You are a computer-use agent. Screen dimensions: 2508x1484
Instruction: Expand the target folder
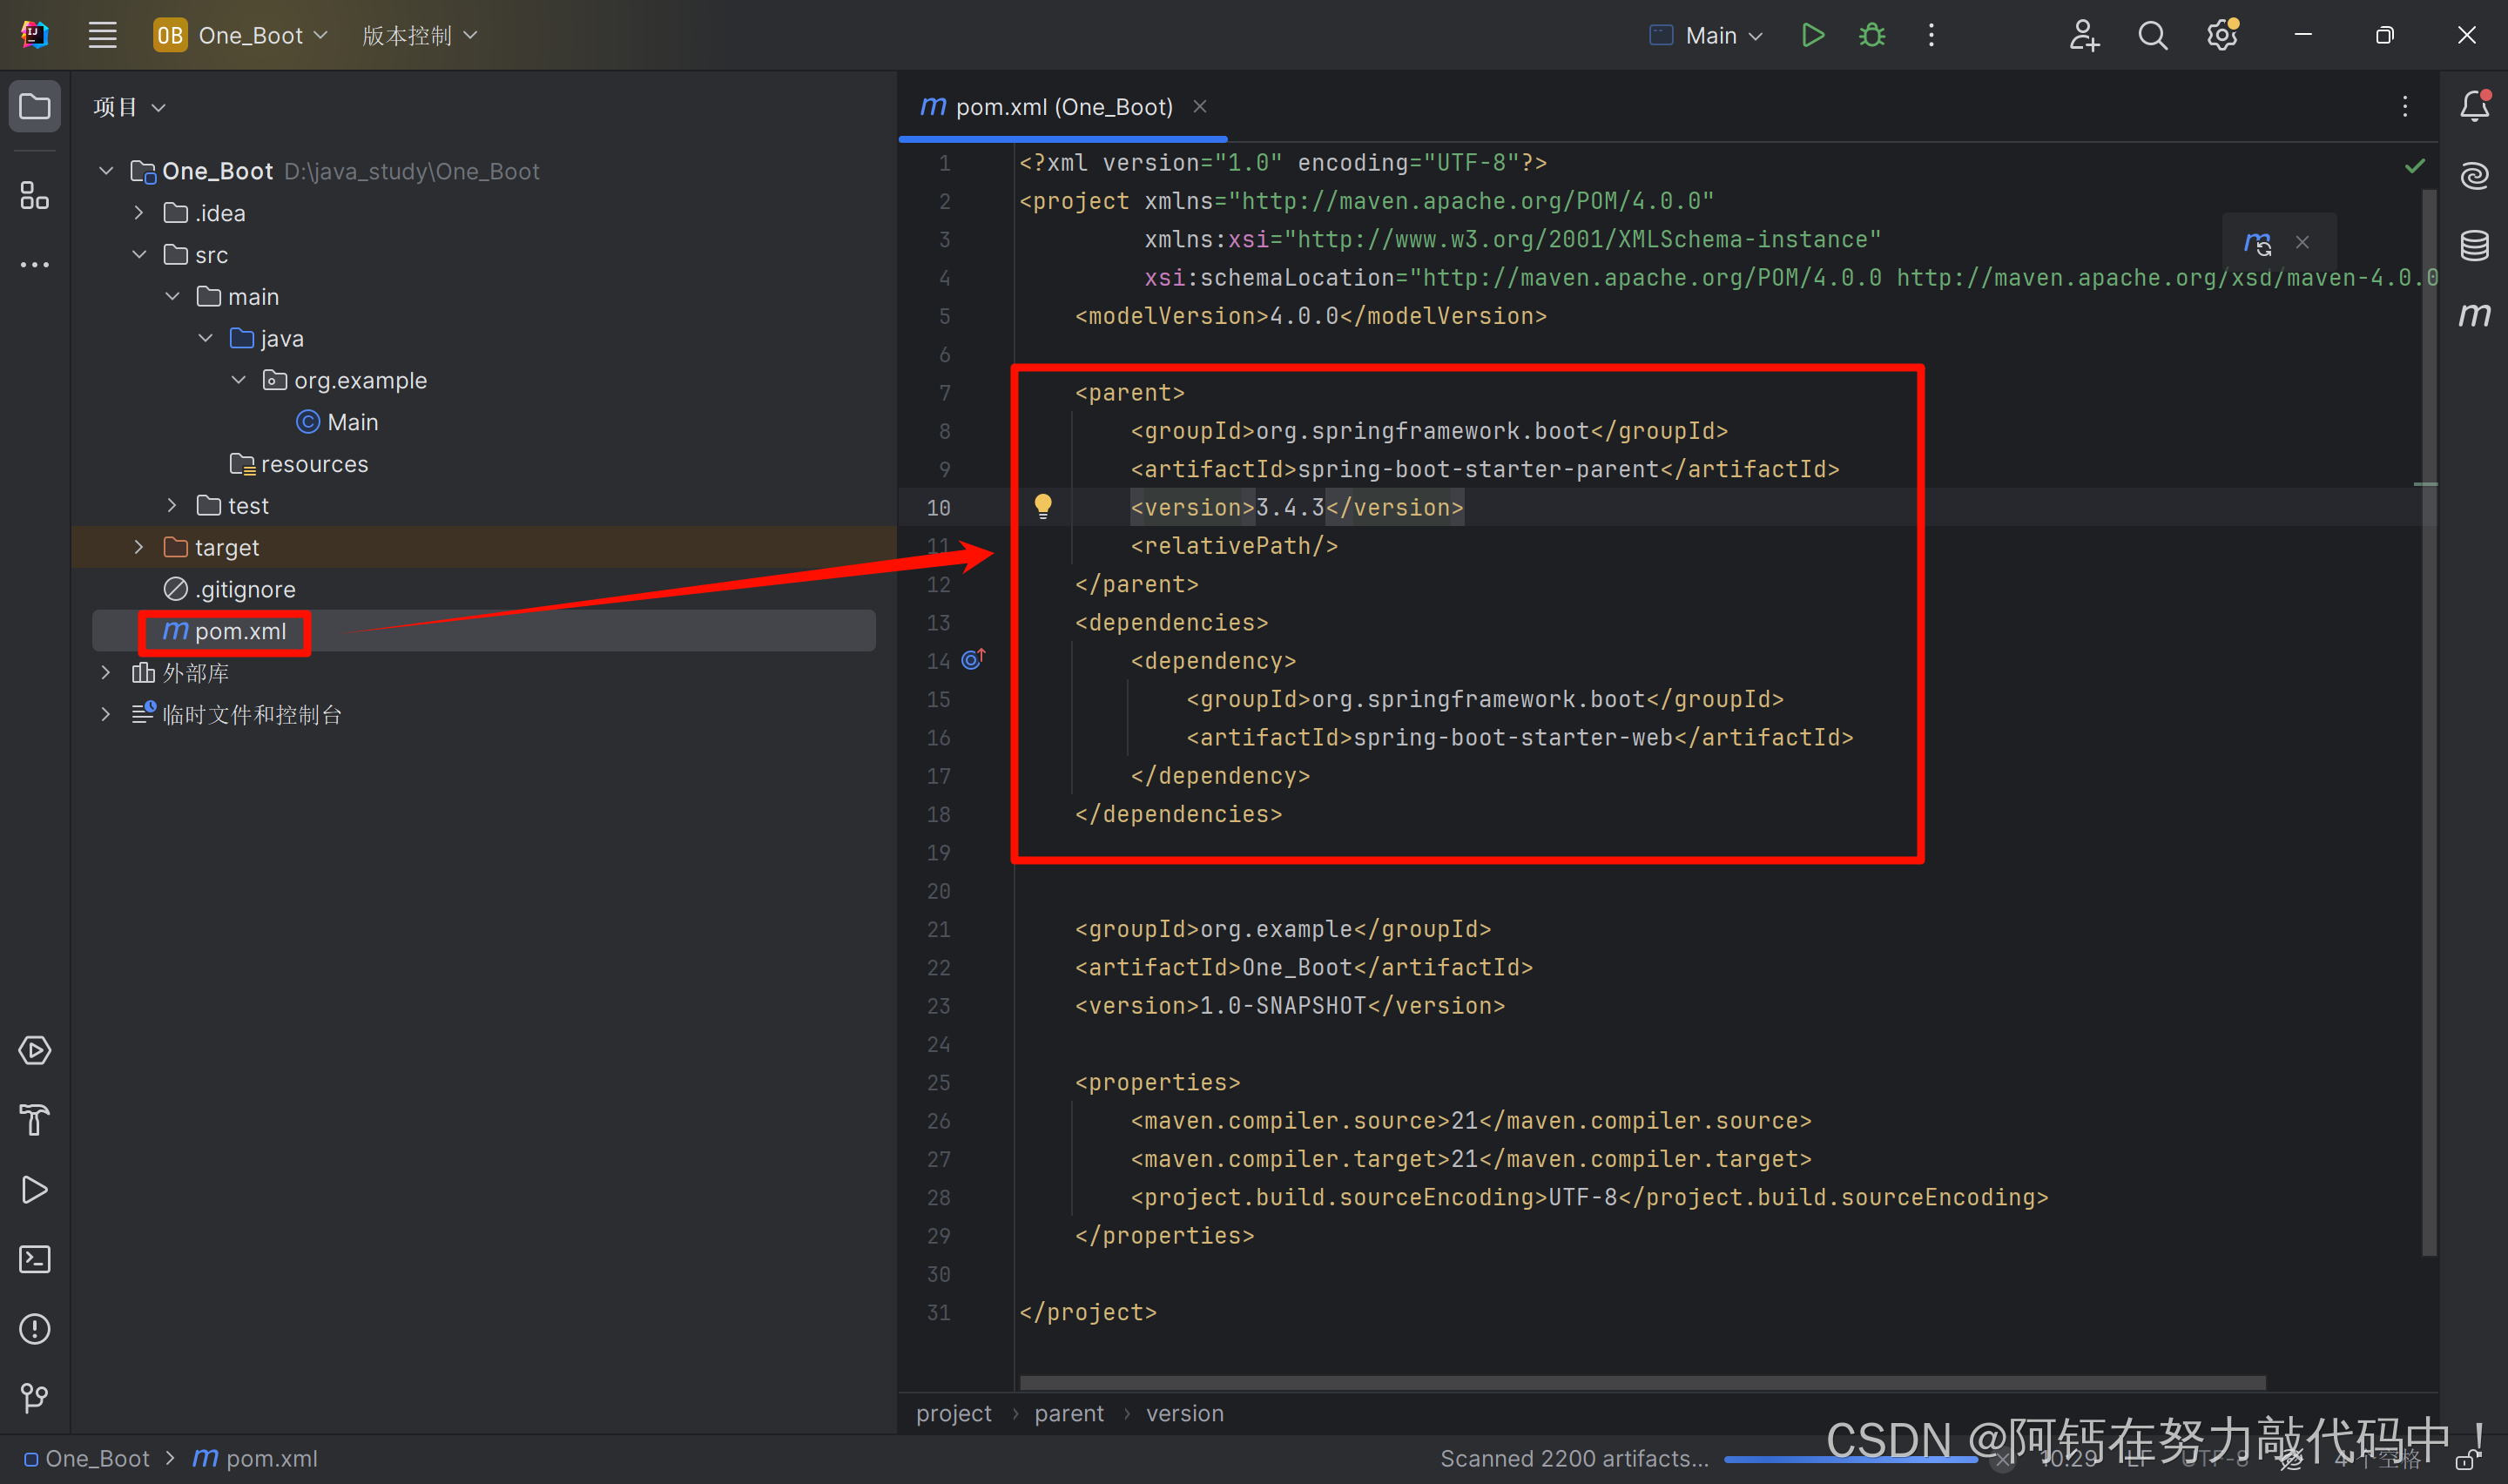tap(139, 547)
